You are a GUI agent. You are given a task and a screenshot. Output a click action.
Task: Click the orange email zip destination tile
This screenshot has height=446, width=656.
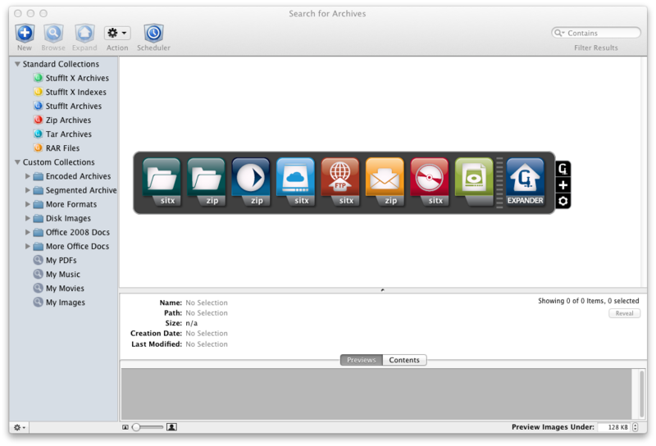click(x=385, y=182)
